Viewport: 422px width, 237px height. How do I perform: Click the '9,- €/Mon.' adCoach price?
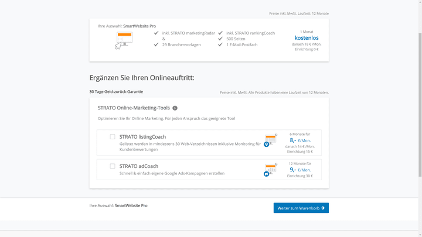300,170
